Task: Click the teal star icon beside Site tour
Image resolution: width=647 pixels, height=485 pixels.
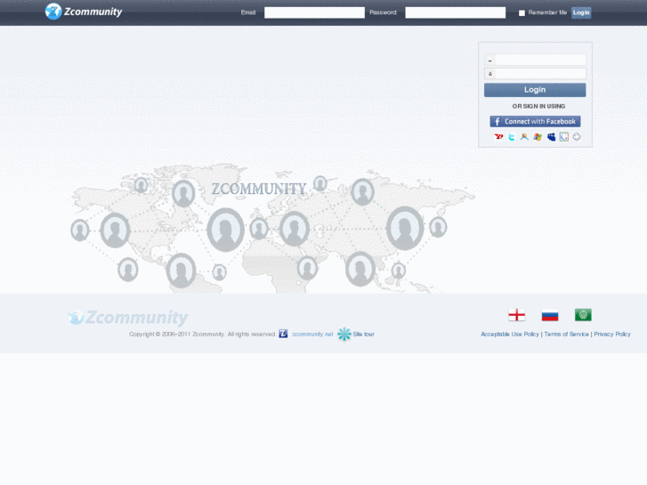Action: tap(344, 334)
